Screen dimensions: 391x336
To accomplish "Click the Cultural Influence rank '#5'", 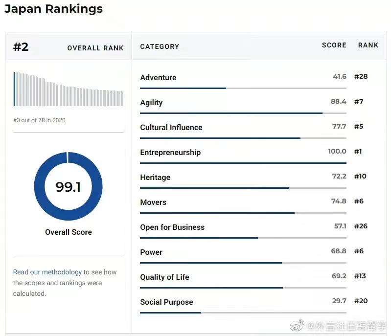I will click(x=359, y=126).
